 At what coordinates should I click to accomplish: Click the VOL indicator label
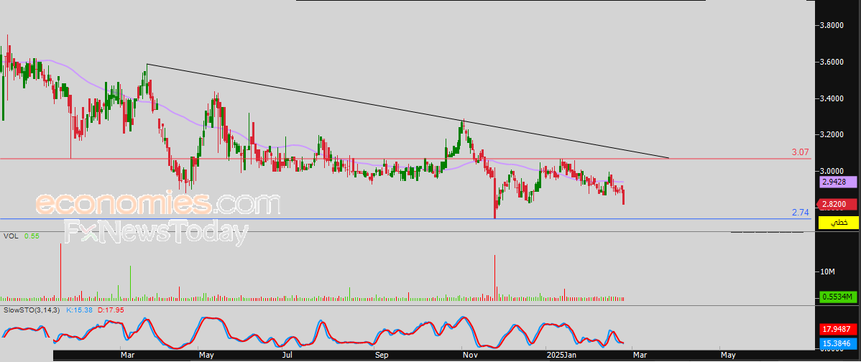(11, 236)
